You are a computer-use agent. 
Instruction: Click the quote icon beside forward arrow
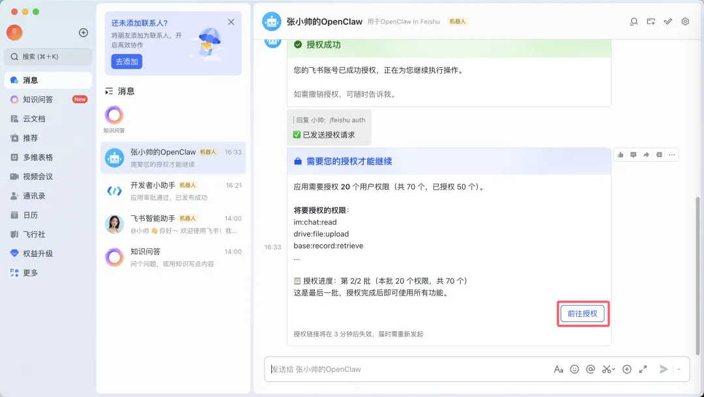point(659,155)
